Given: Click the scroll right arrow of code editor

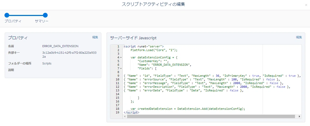Looking at the screenshot, I should (x=299, y=117).
